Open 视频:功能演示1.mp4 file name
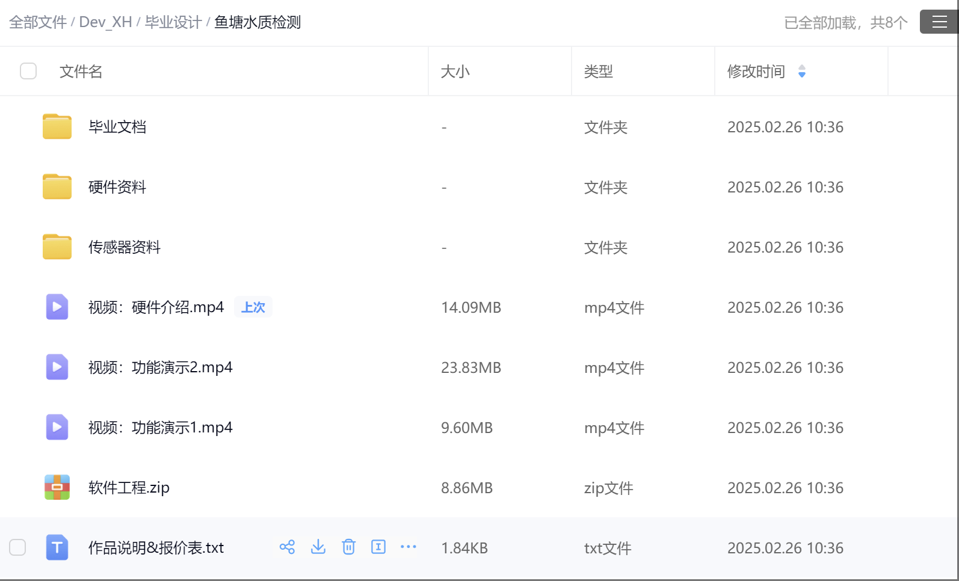Image resolution: width=959 pixels, height=581 pixels. (x=161, y=428)
